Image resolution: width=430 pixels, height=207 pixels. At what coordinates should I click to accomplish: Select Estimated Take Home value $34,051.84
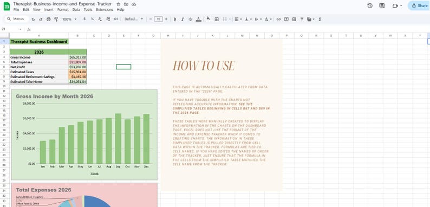click(77, 81)
